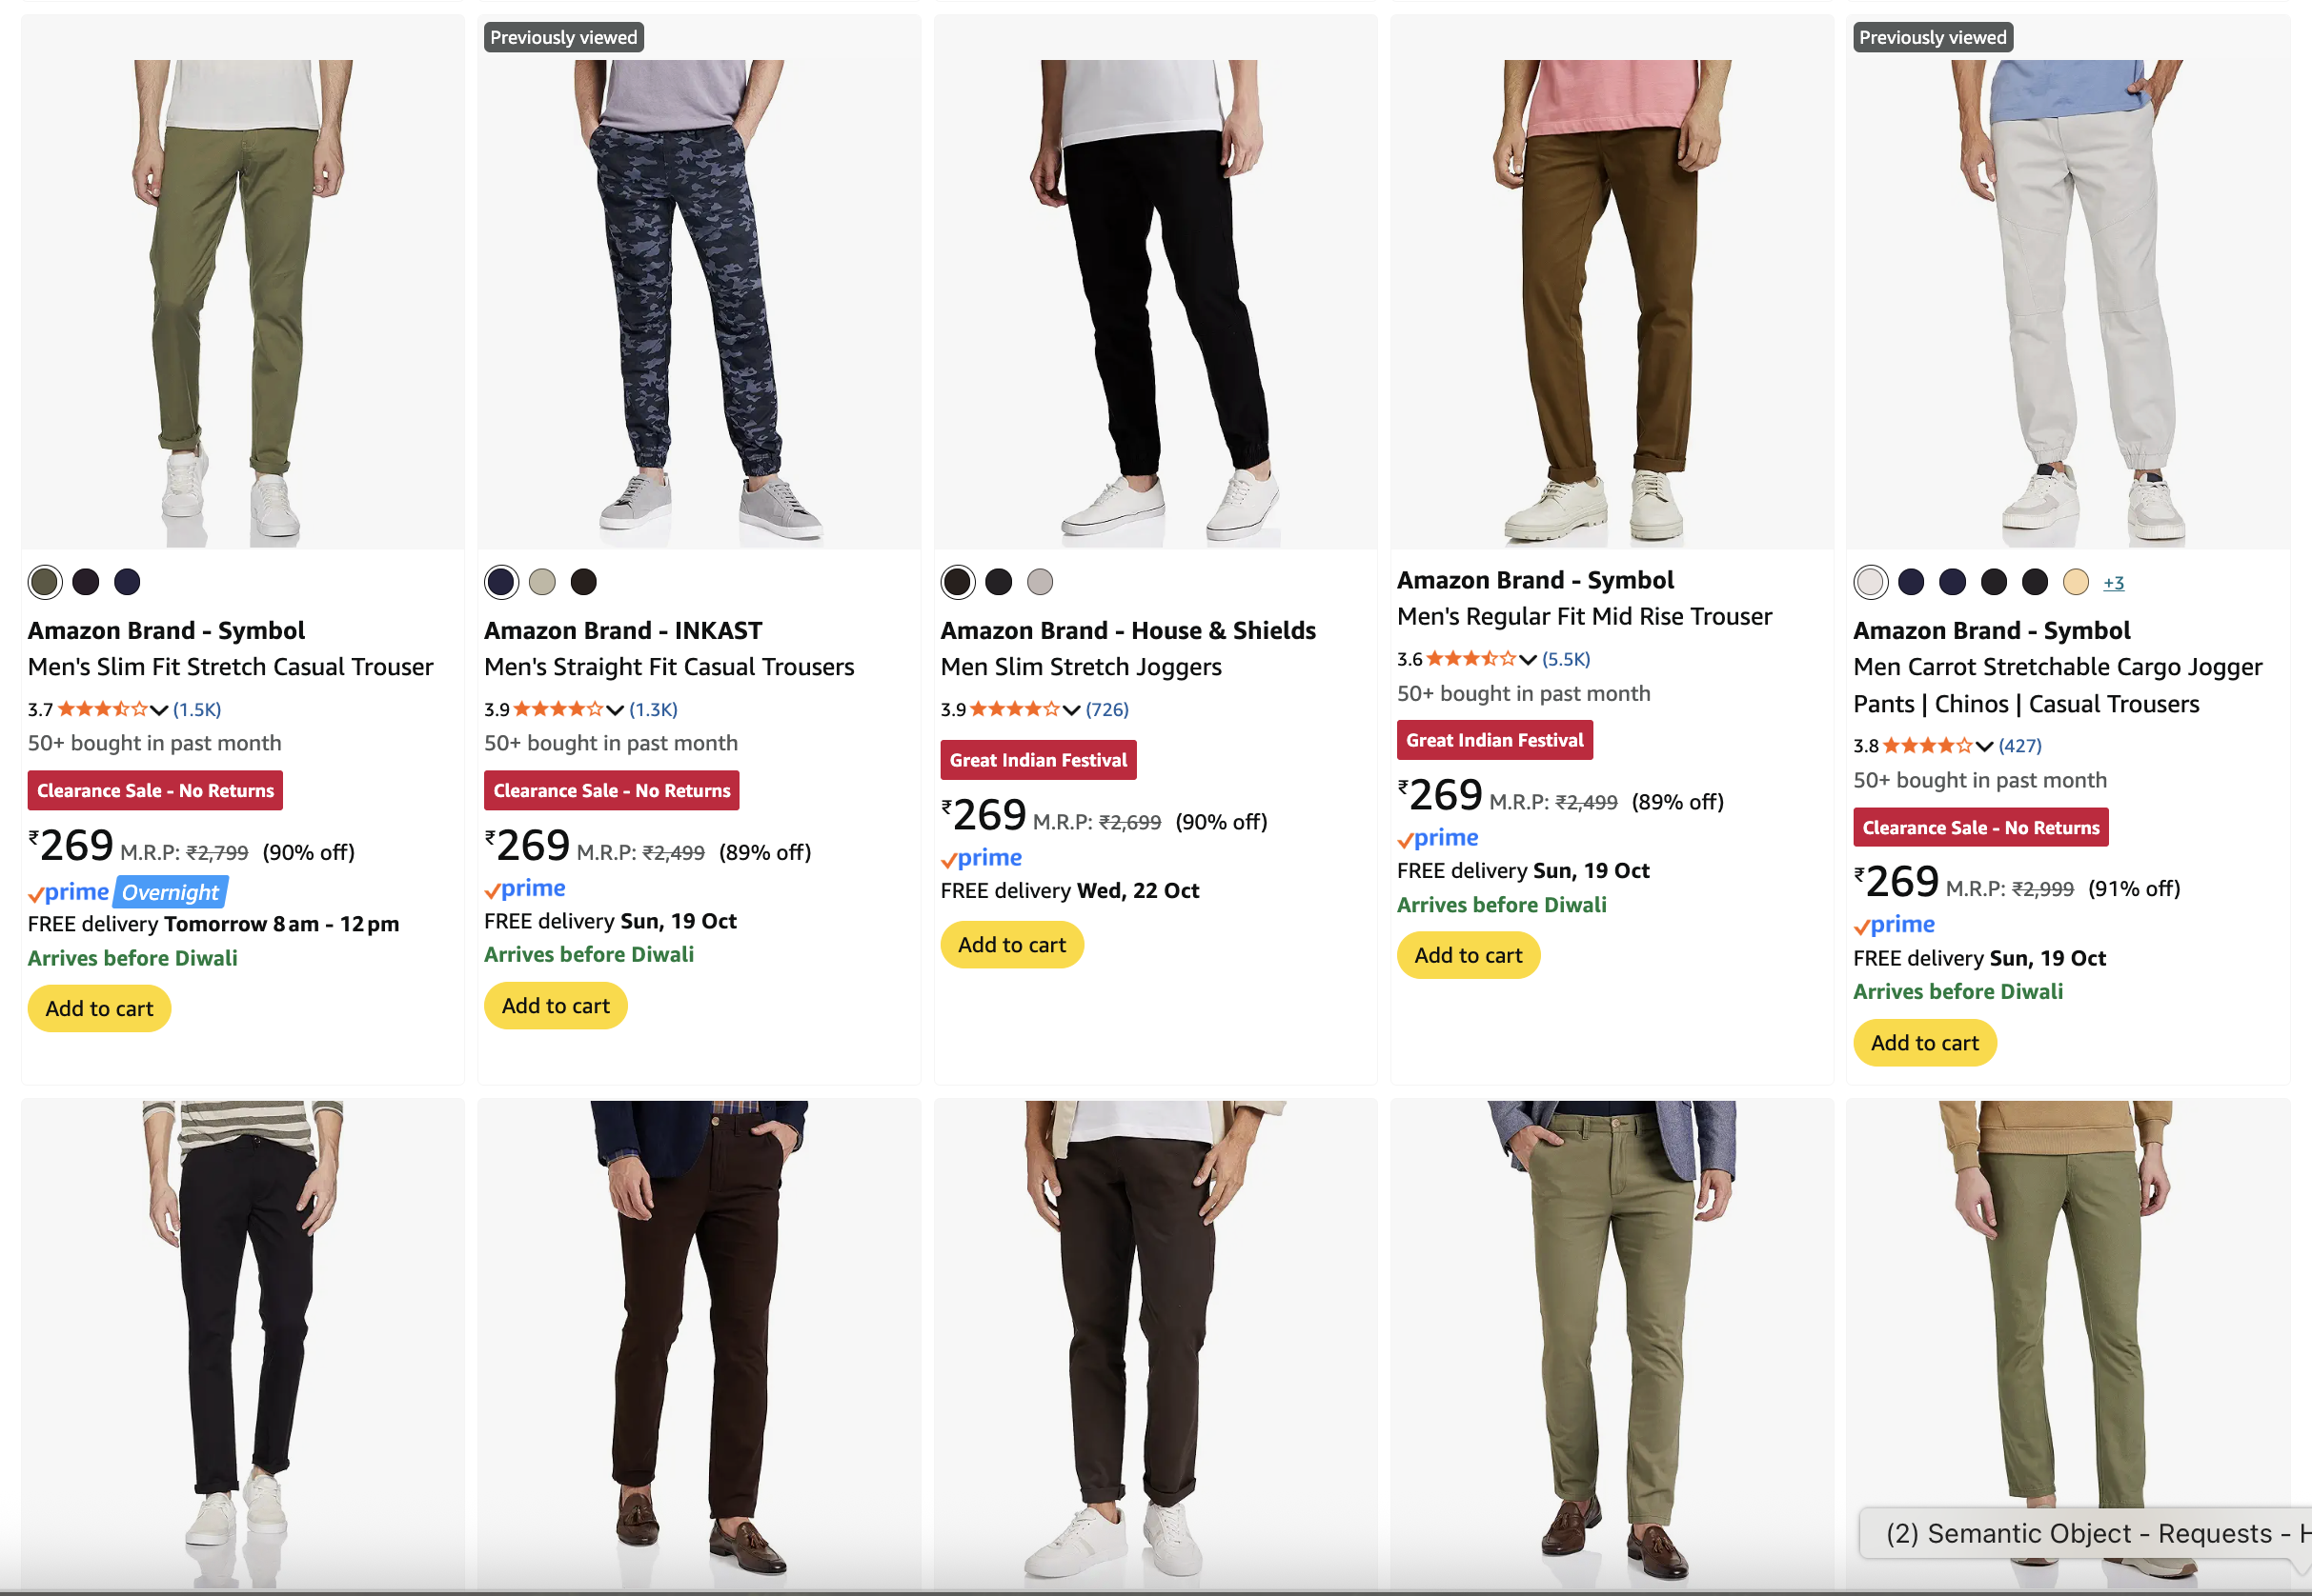Add Men's Slim Fit Stretch Casual Trouser to cart

pos(99,1008)
